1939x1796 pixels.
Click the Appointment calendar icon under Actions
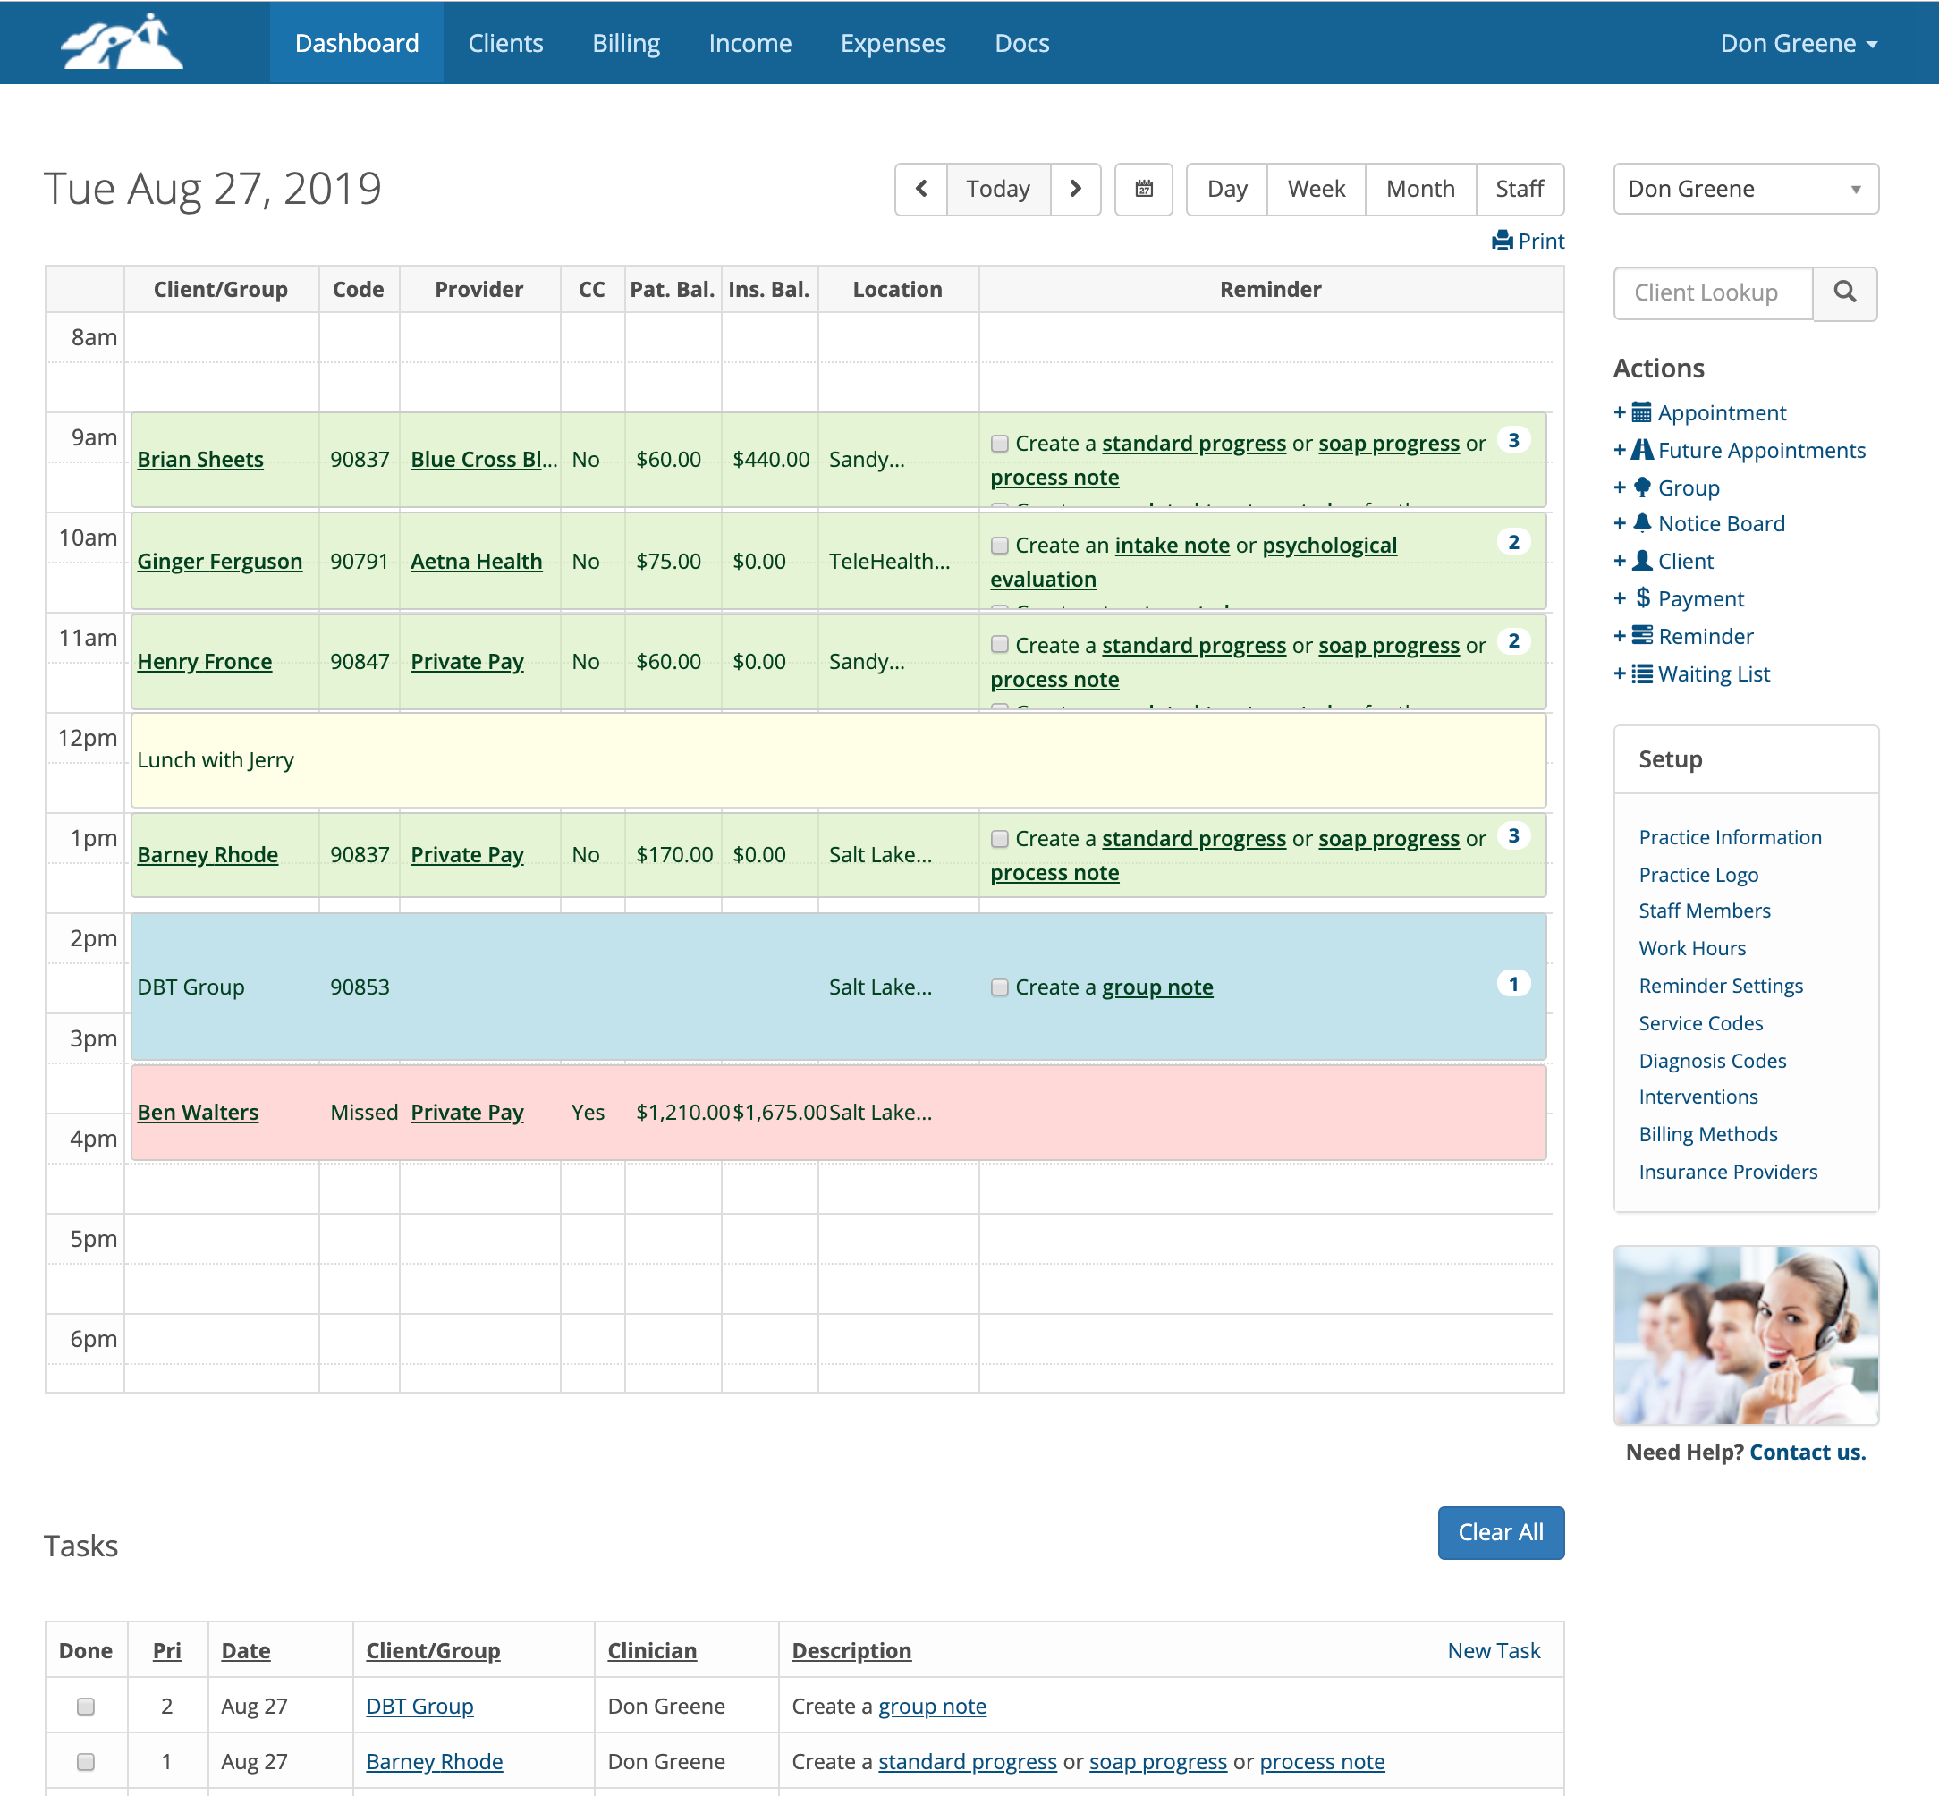click(1641, 412)
